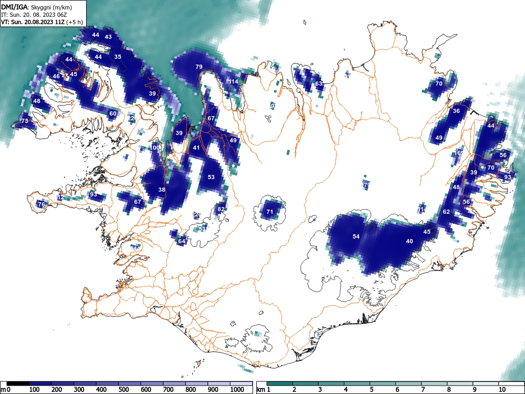The width and height of the screenshot is (525, 394).
Task: Click the 41 visibility value on the map
Action: click(196, 148)
